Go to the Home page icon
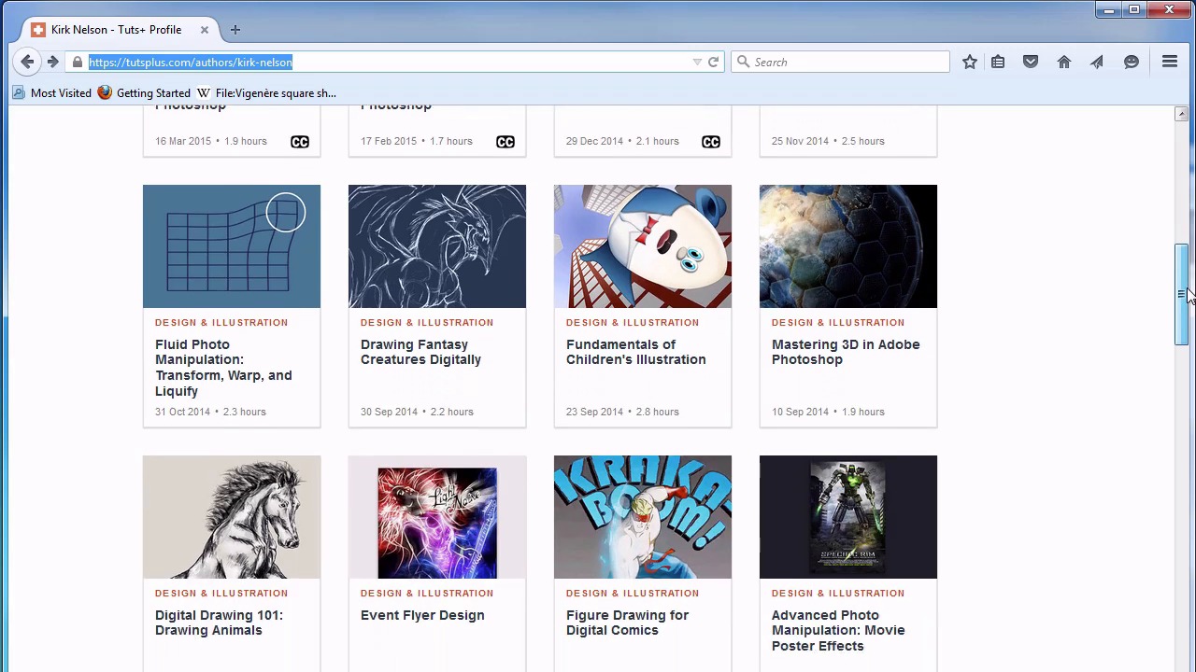Image resolution: width=1196 pixels, height=672 pixels. (x=1064, y=62)
